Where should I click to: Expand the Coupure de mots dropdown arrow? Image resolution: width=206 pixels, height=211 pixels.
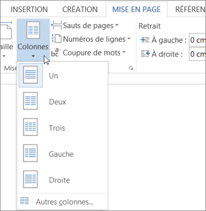point(124,52)
